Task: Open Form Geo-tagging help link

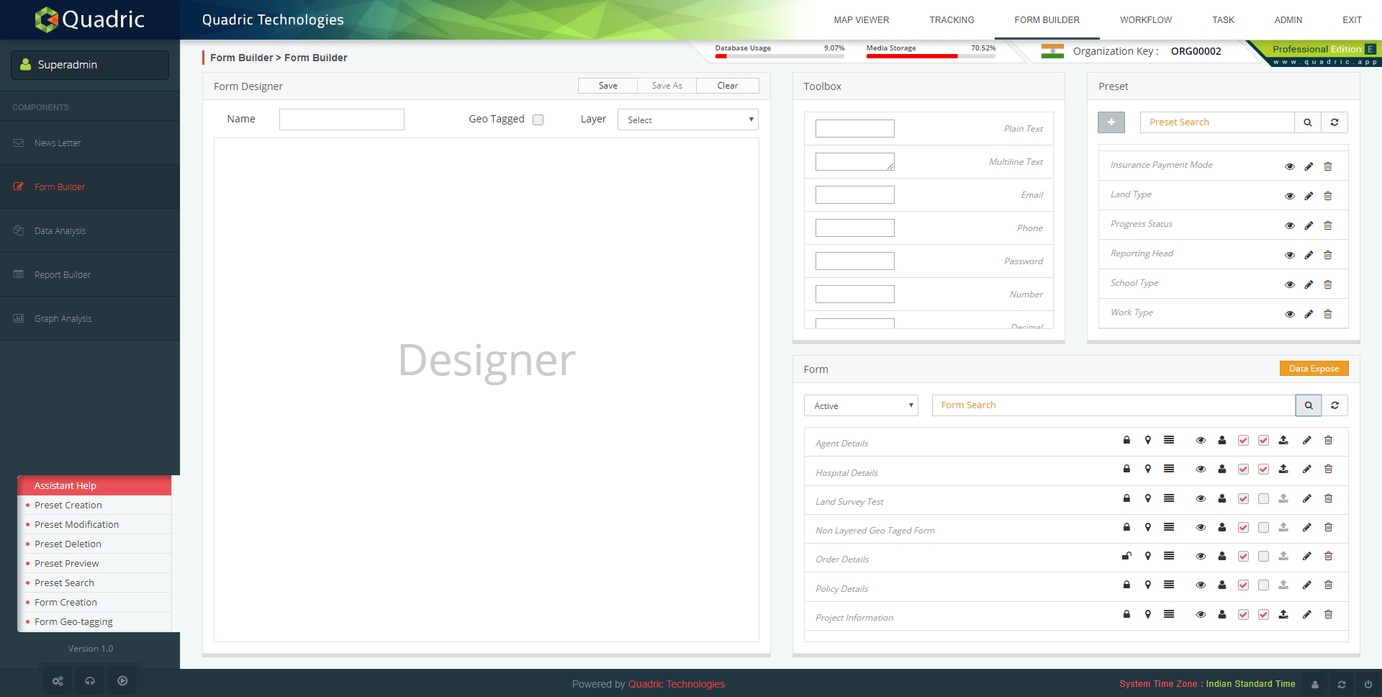Action: coord(73,622)
